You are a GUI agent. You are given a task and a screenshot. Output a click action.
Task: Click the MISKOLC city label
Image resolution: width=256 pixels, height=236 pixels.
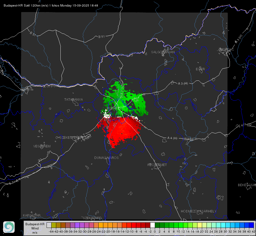point(227,49)
